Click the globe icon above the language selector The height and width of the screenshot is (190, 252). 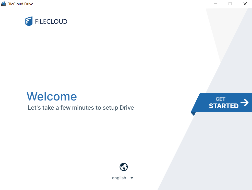coord(124,167)
